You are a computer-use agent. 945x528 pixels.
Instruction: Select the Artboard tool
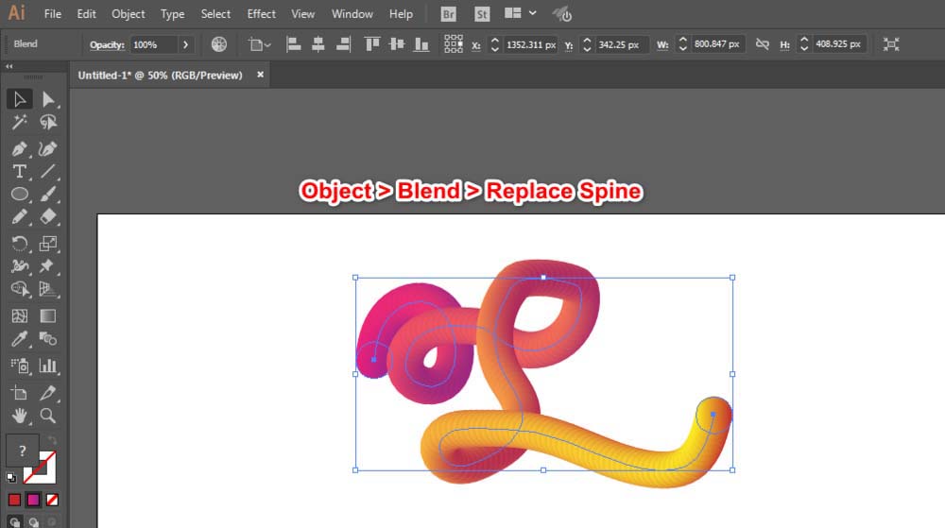19,393
